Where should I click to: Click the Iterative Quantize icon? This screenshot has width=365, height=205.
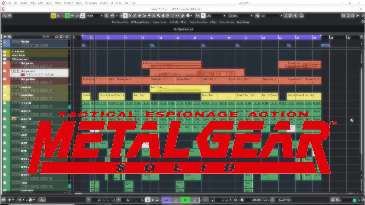[x=286, y=16]
